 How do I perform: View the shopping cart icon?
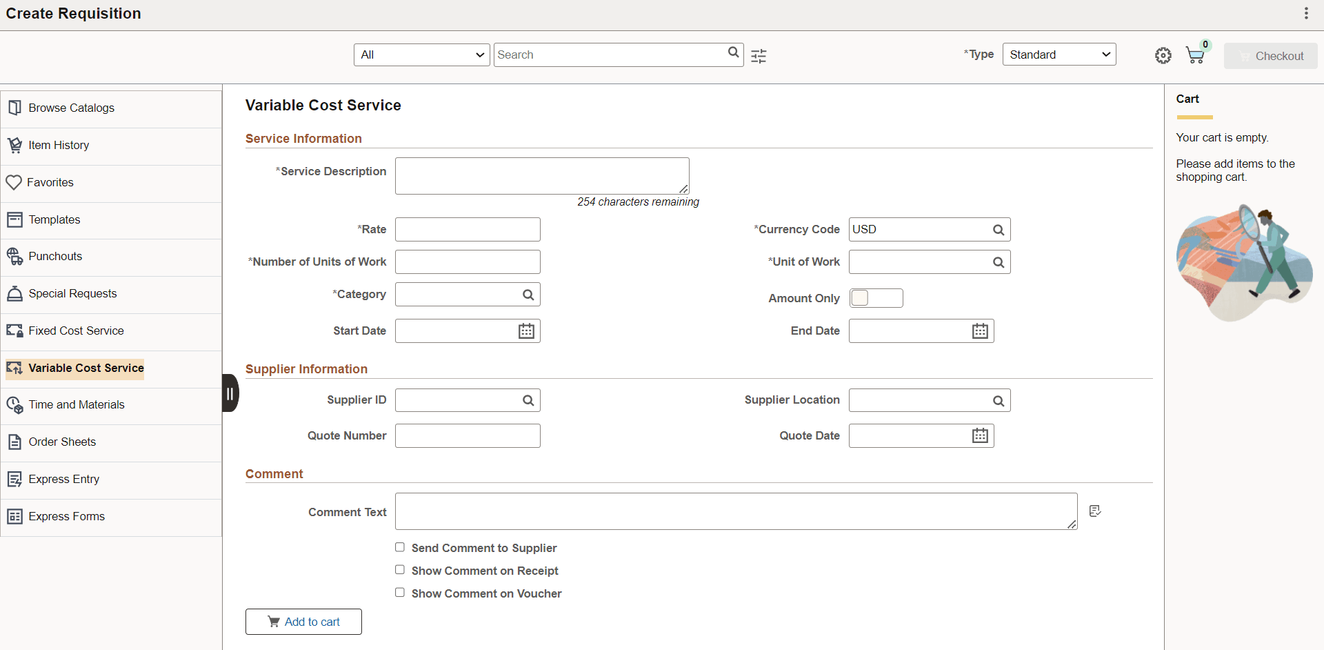click(x=1195, y=55)
